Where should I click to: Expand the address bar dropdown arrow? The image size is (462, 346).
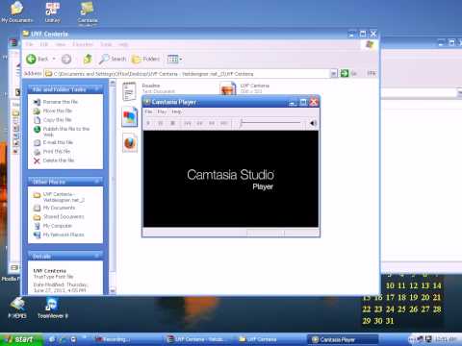(334, 74)
